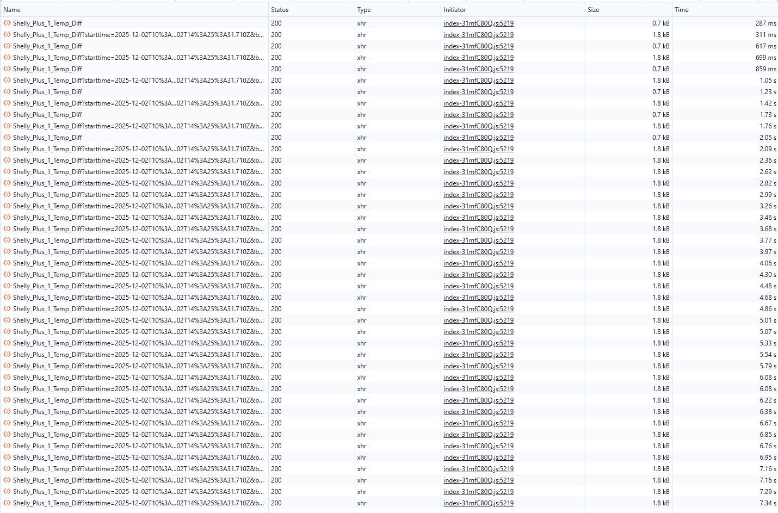This screenshot has height=513, width=778.
Task: Select the xhr icon for the 2.36 s request
Action: [x=7, y=160]
